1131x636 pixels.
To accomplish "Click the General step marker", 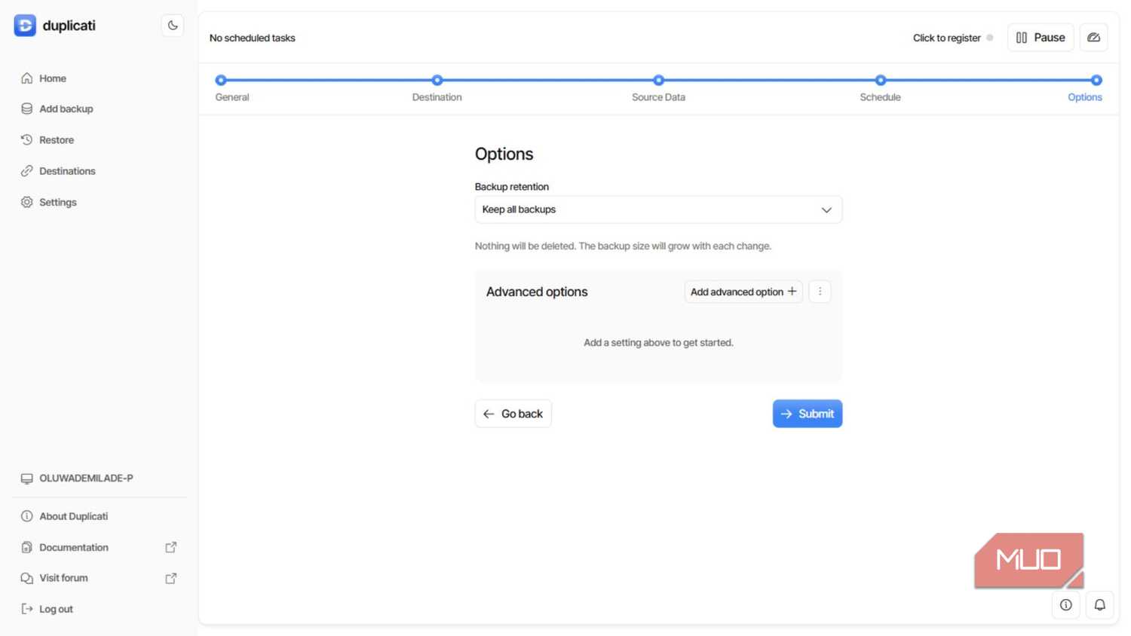I will pyautogui.click(x=221, y=80).
